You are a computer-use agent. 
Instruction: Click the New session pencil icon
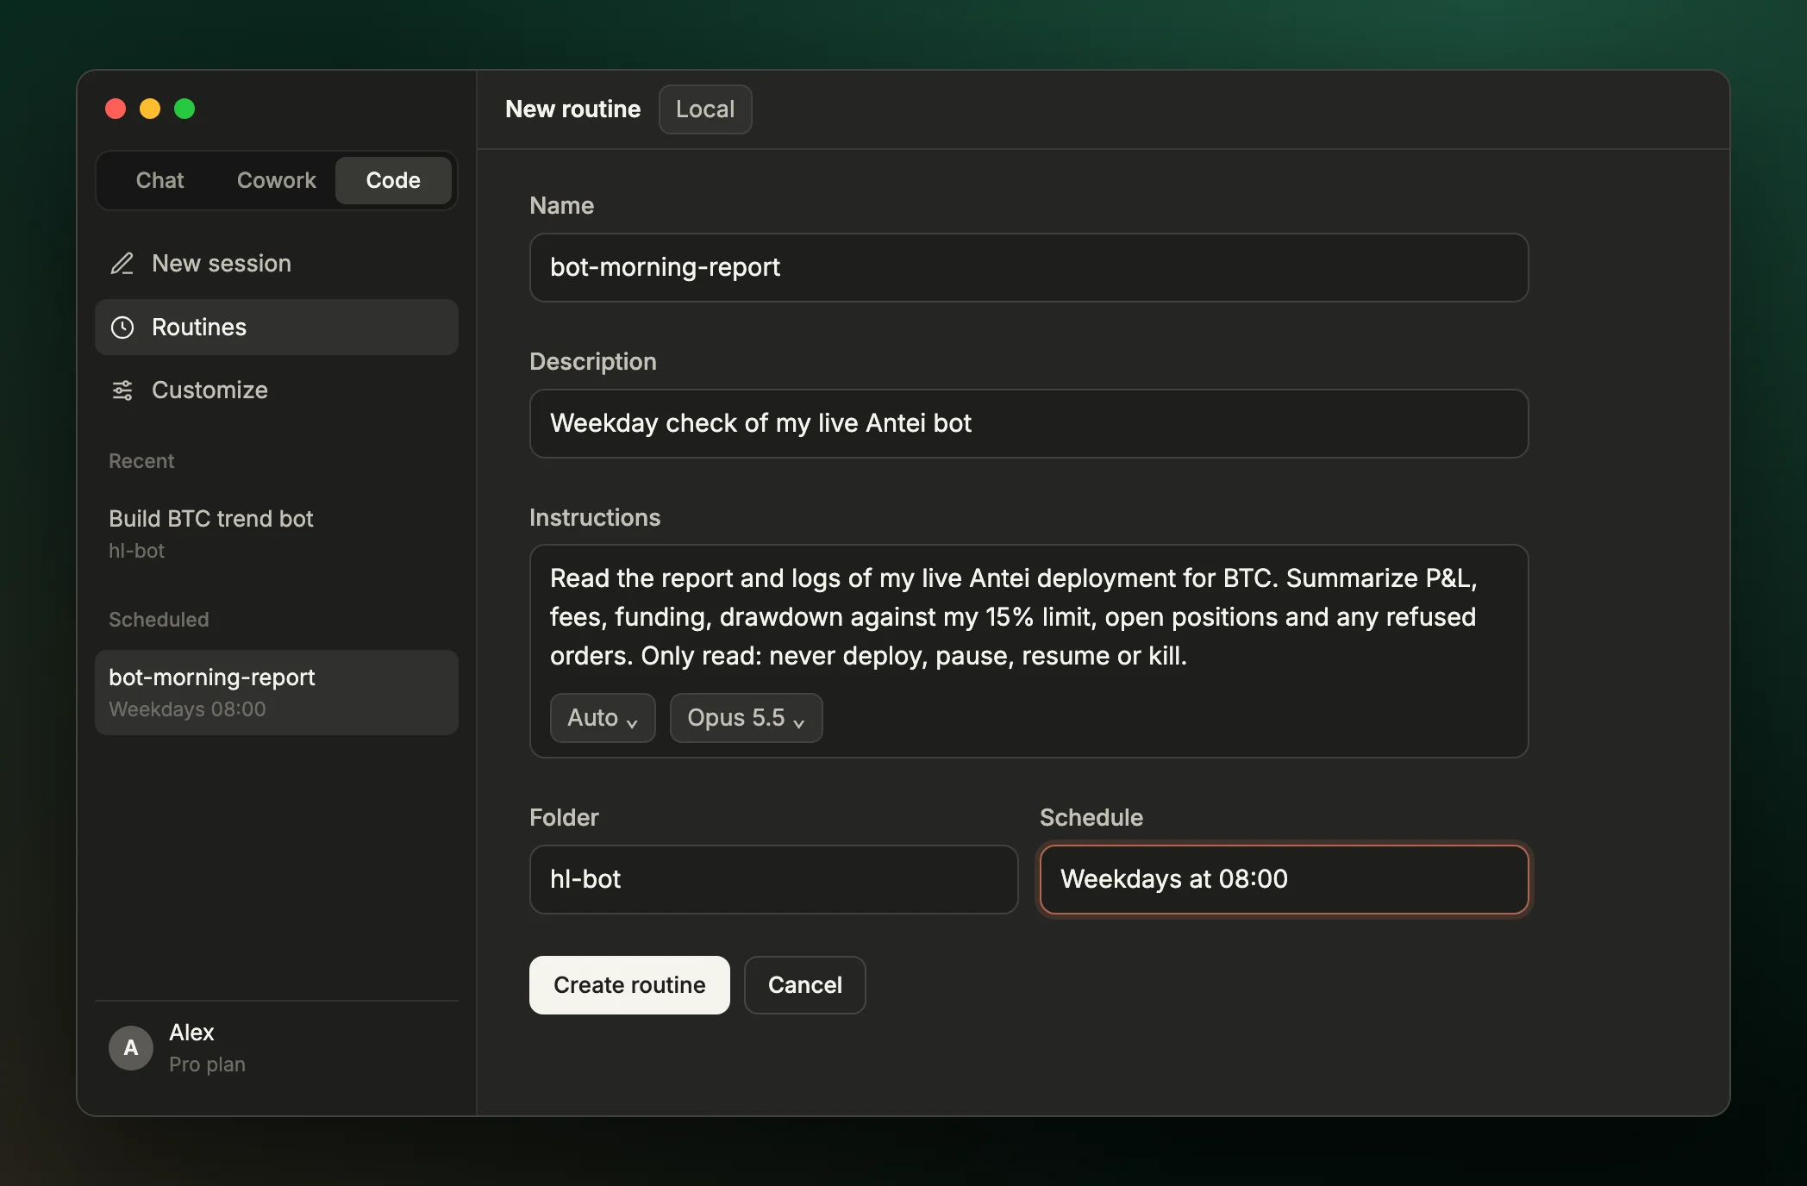122,264
